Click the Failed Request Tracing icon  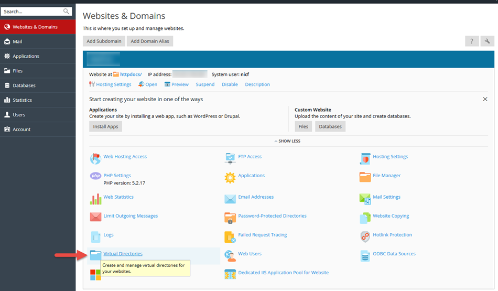coord(230,236)
